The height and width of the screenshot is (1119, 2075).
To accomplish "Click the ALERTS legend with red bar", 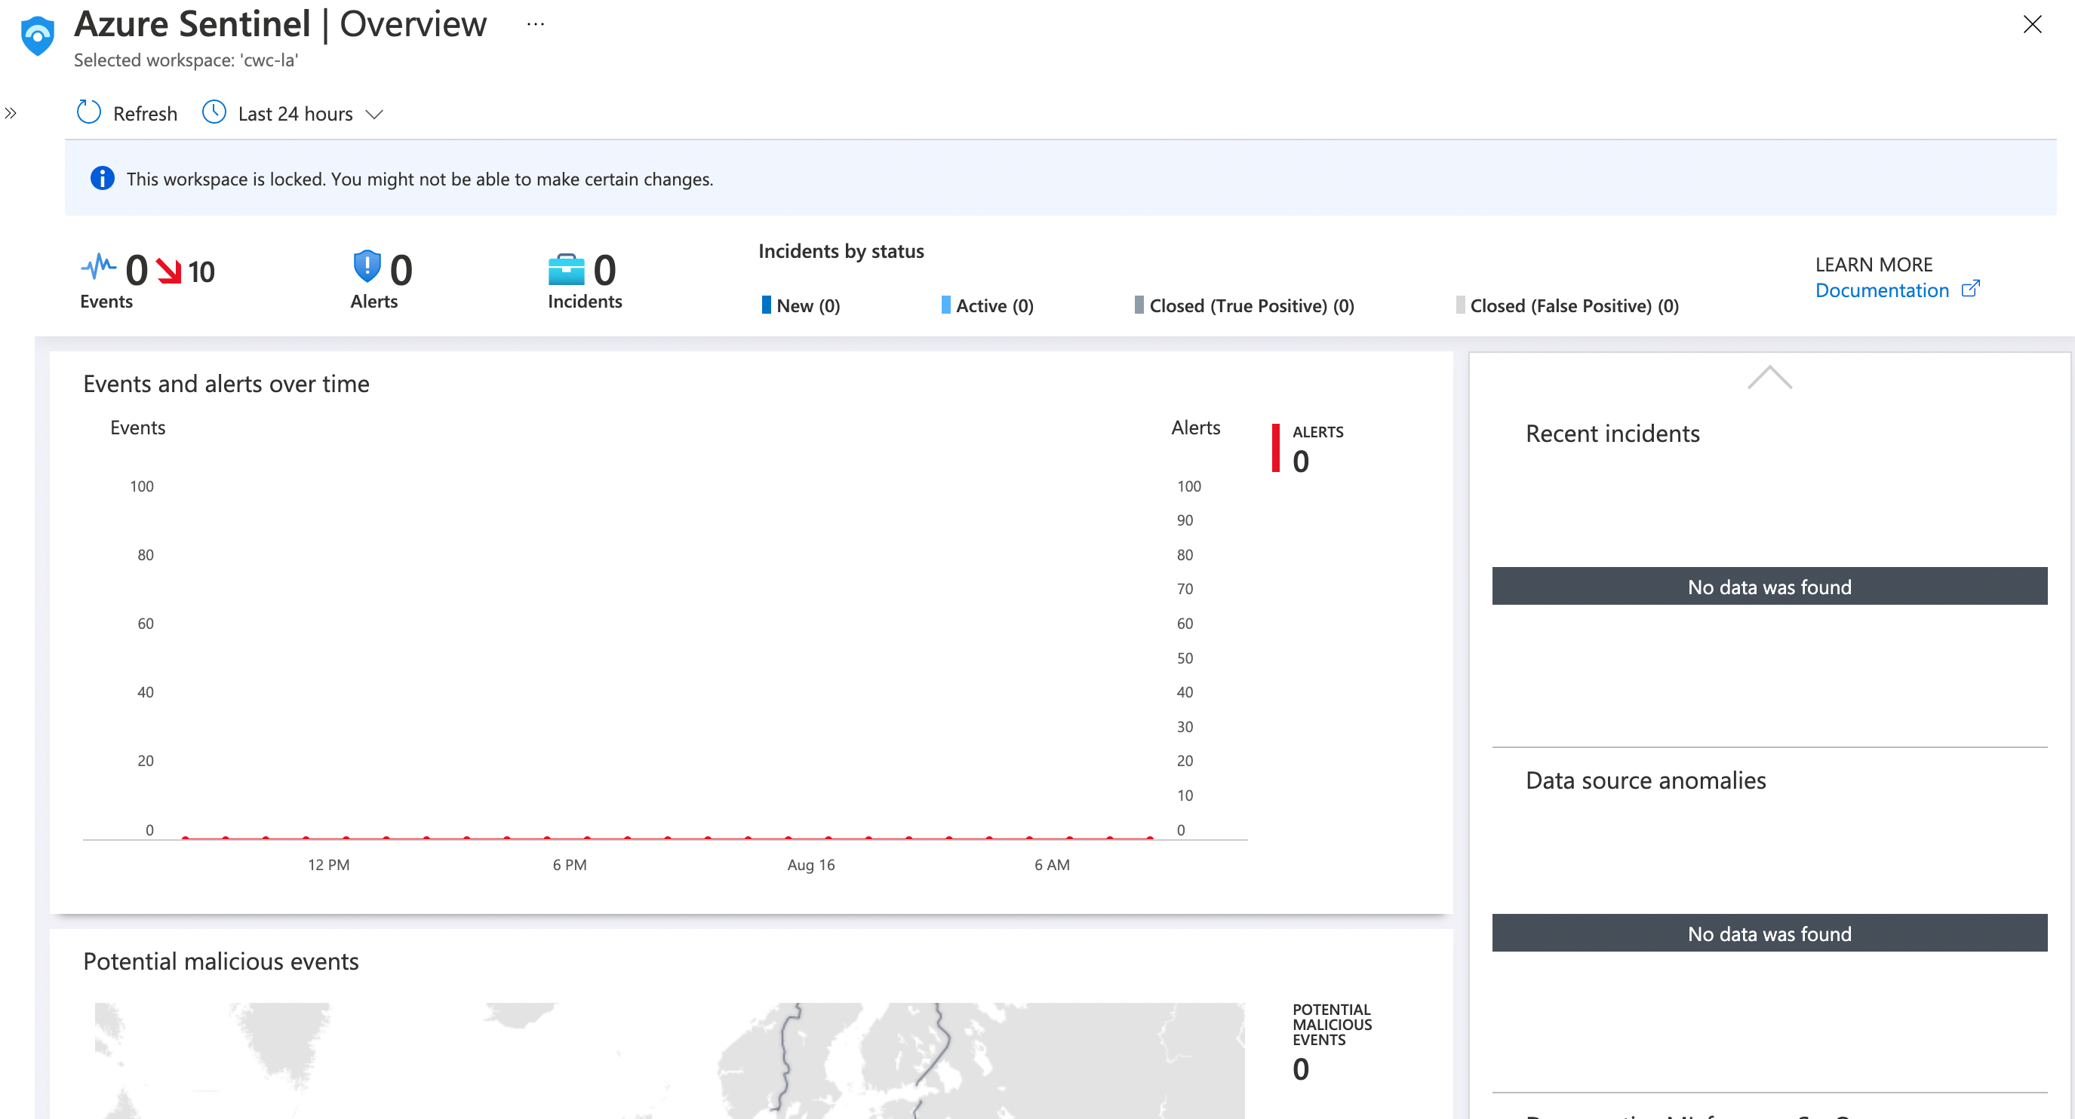I will pos(1308,449).
